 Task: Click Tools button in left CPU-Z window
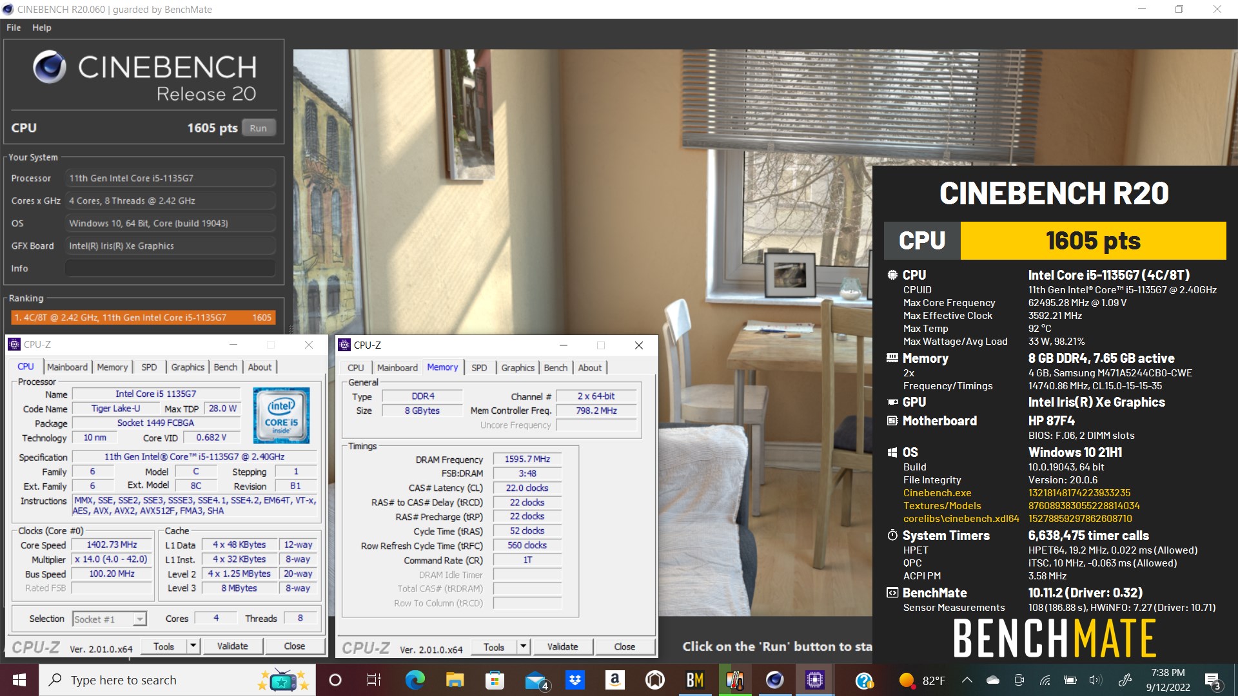click(x=164, y=646)
